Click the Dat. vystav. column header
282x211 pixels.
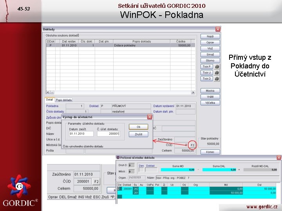pos(69,41)
